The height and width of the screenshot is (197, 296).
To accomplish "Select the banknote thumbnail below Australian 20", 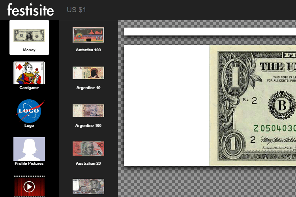I will (88, 186).
